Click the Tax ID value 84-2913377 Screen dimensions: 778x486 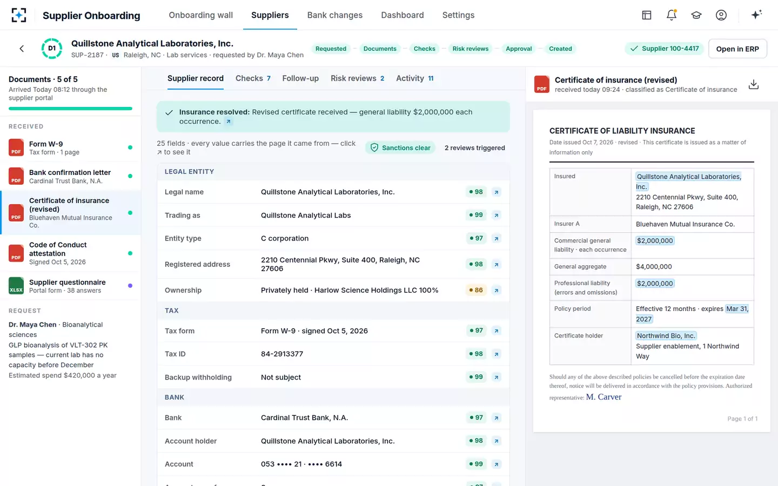click(282, 354)
